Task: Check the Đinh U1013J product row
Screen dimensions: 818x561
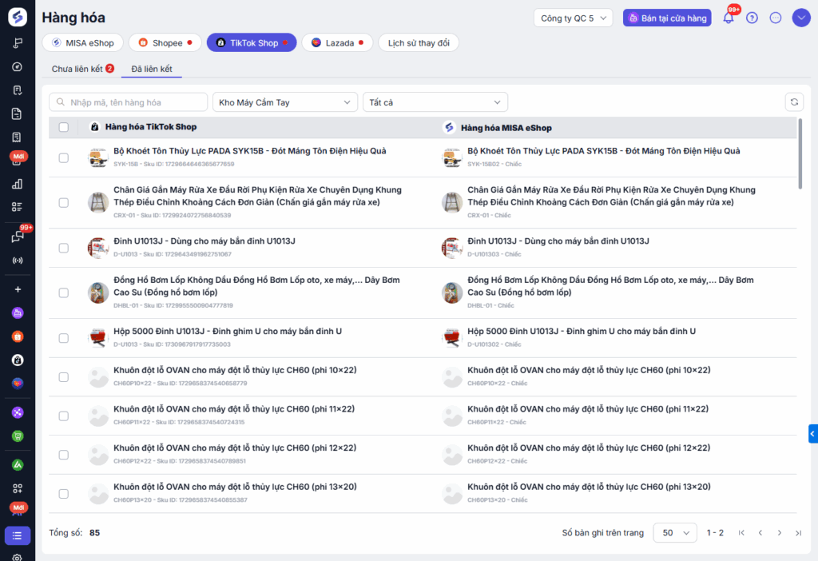Action: click(x=64, y=248)
